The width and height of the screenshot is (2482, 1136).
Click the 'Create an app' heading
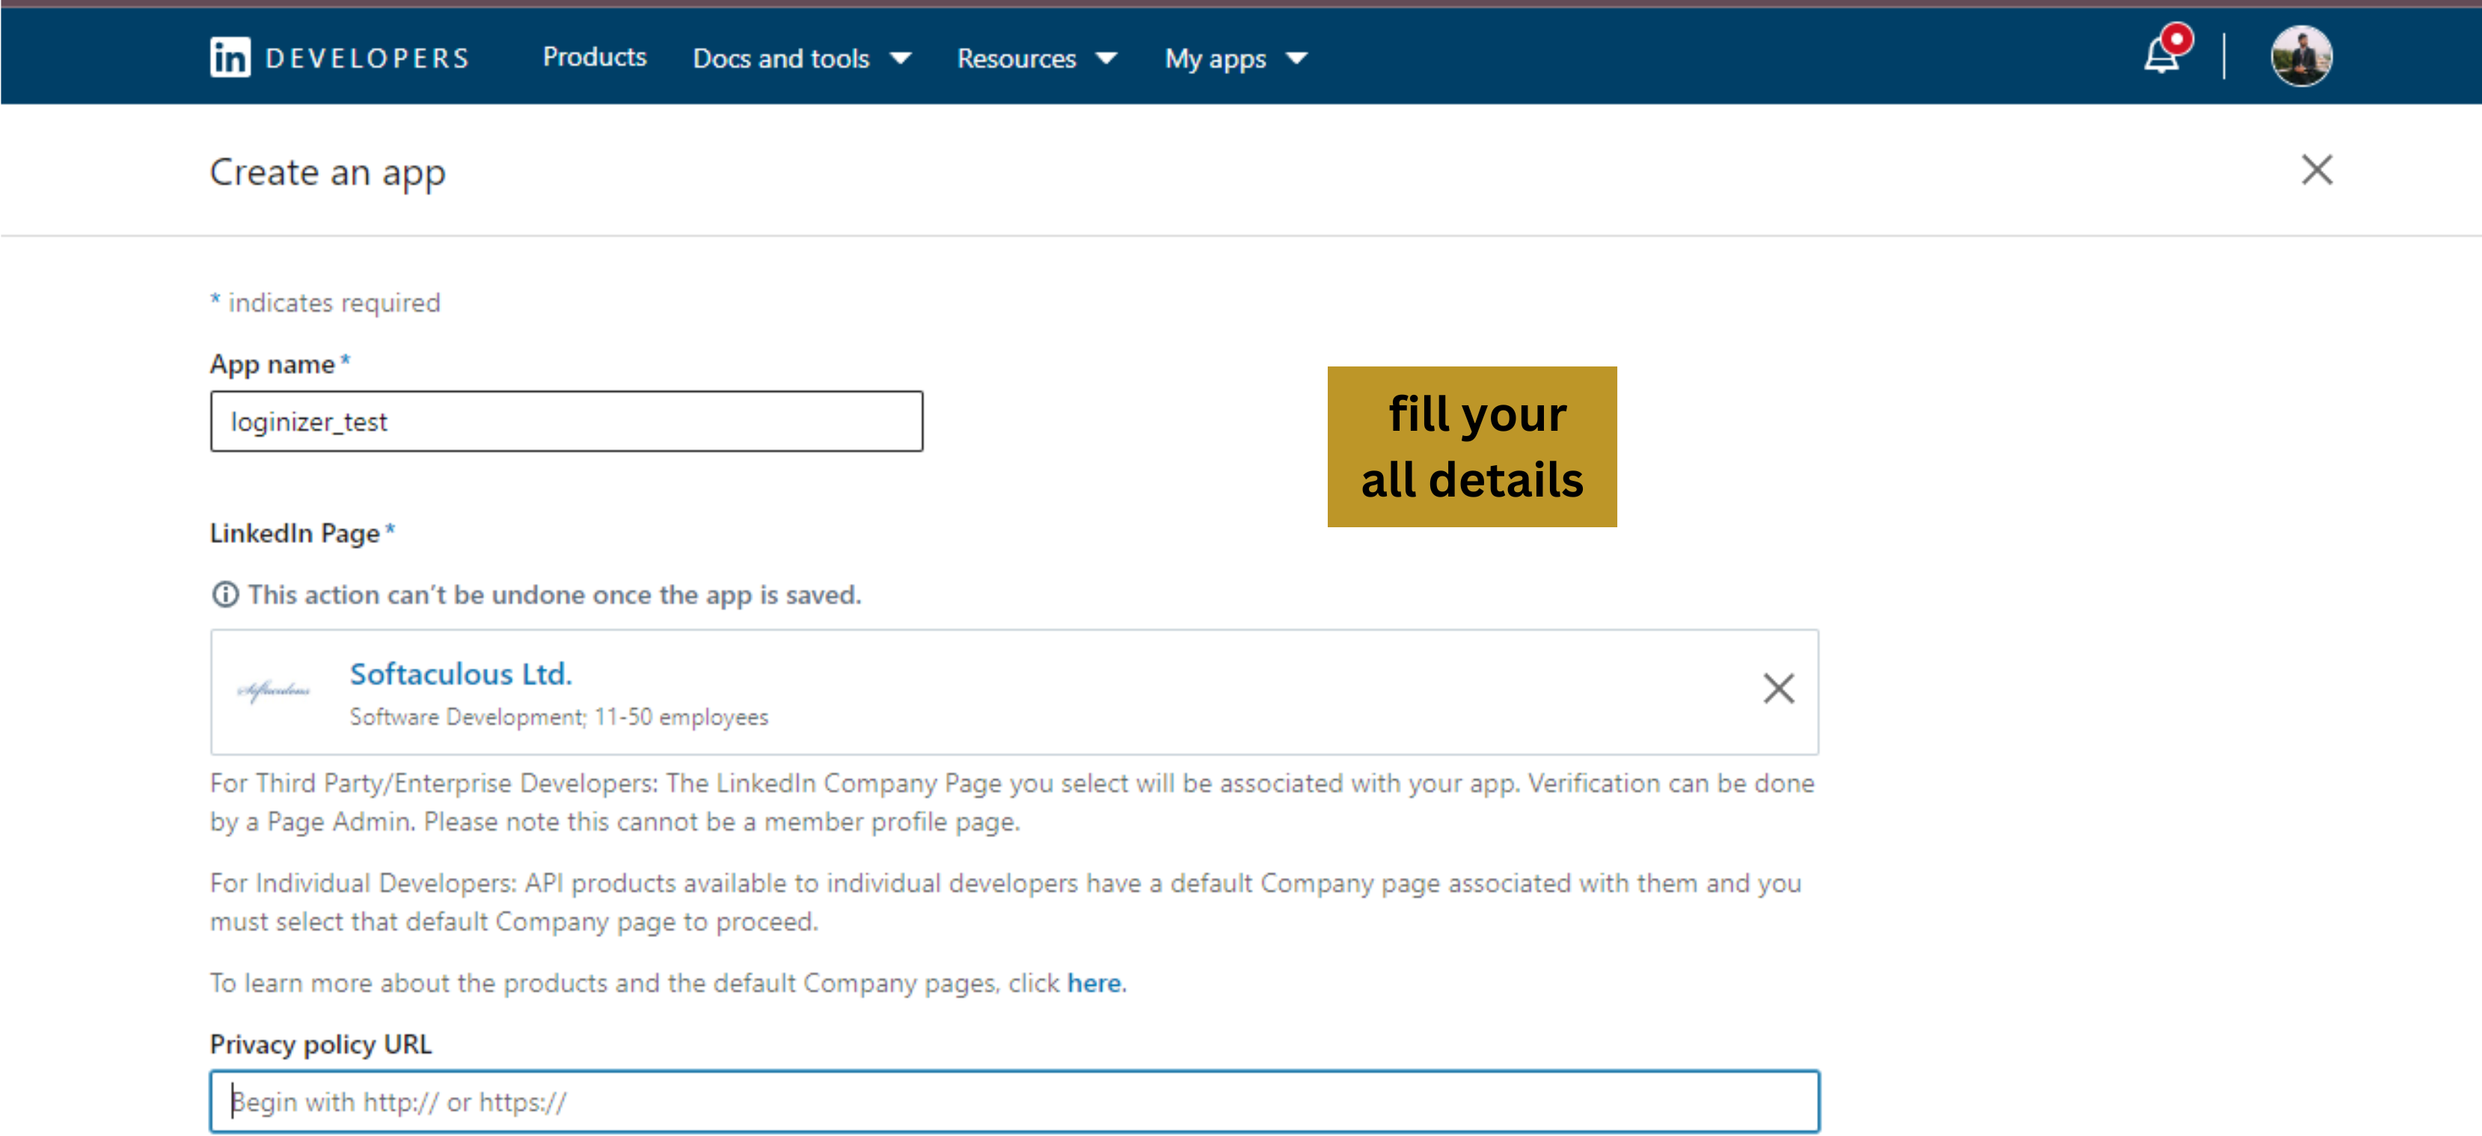coord(328,174)
